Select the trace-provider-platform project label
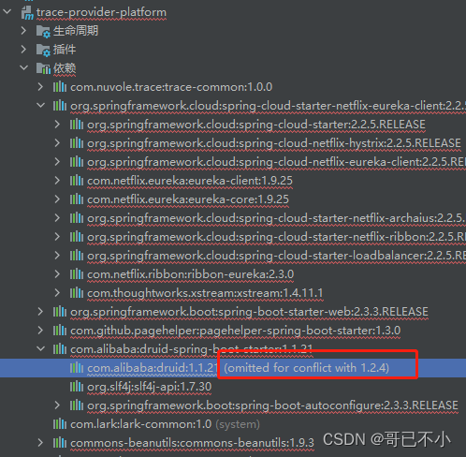This screenshot has height=457, width=466. coord(101,12)
